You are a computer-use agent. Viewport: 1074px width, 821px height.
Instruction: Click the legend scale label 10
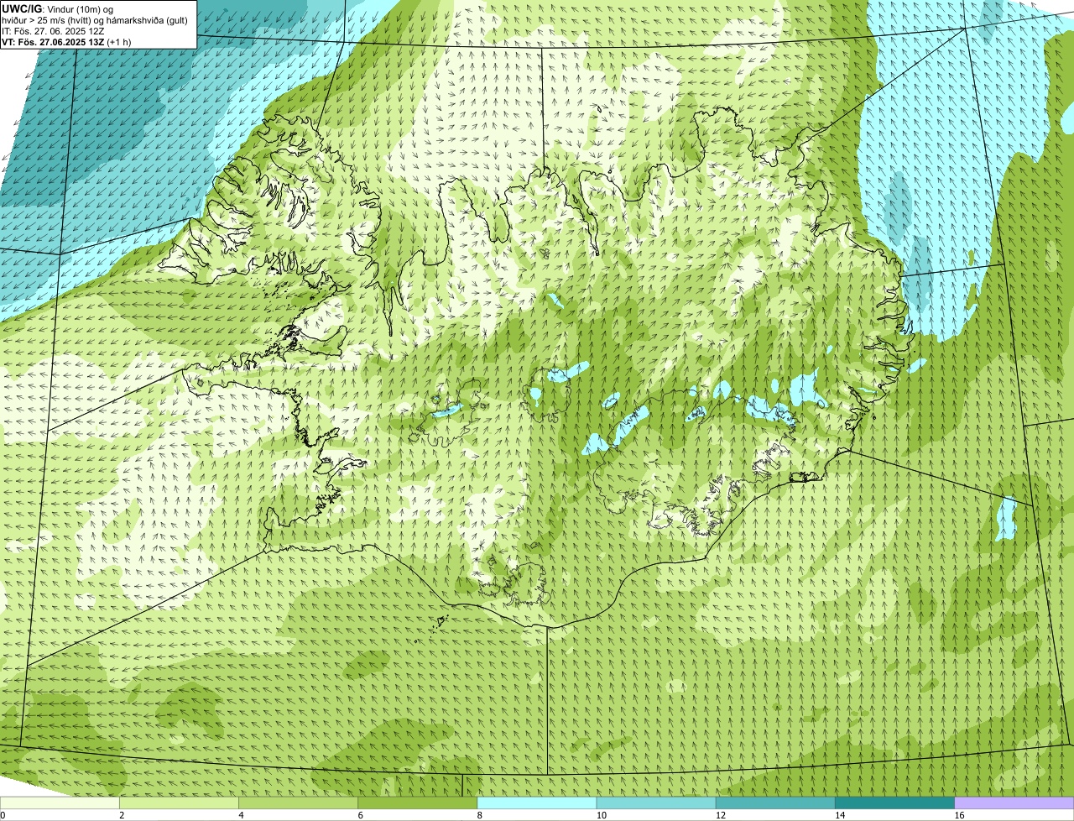click(602, 815)
